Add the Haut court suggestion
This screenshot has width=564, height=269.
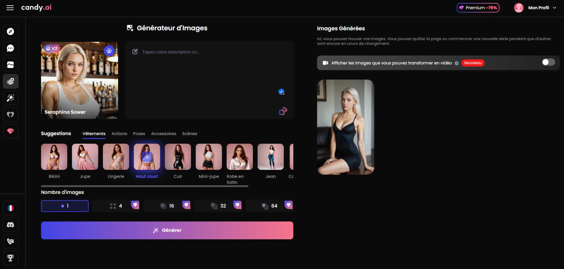pyautogui.click(x=147, y=157)
